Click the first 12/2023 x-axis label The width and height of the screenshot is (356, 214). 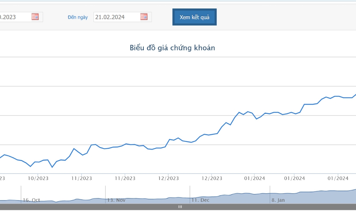point(169,179)
